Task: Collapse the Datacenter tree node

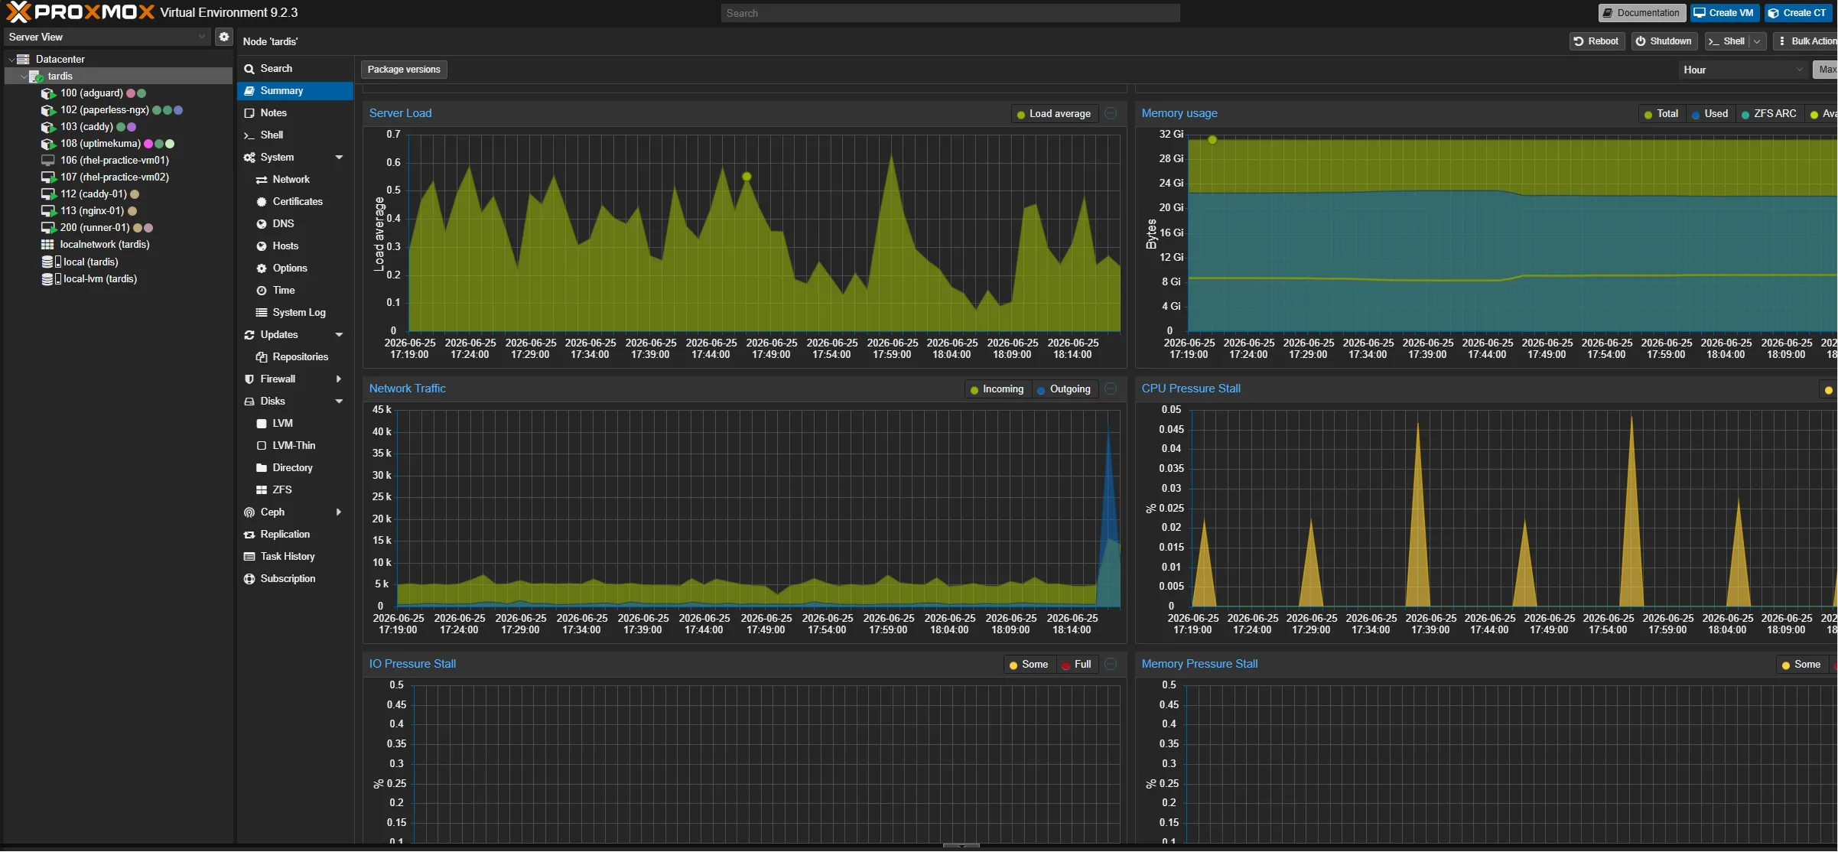Action: click(x=11, y=60)
